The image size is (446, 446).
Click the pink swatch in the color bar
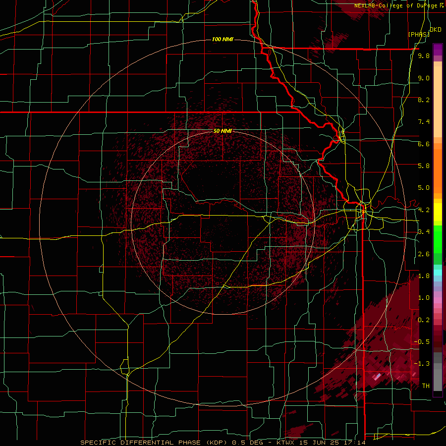coord(438,300)
